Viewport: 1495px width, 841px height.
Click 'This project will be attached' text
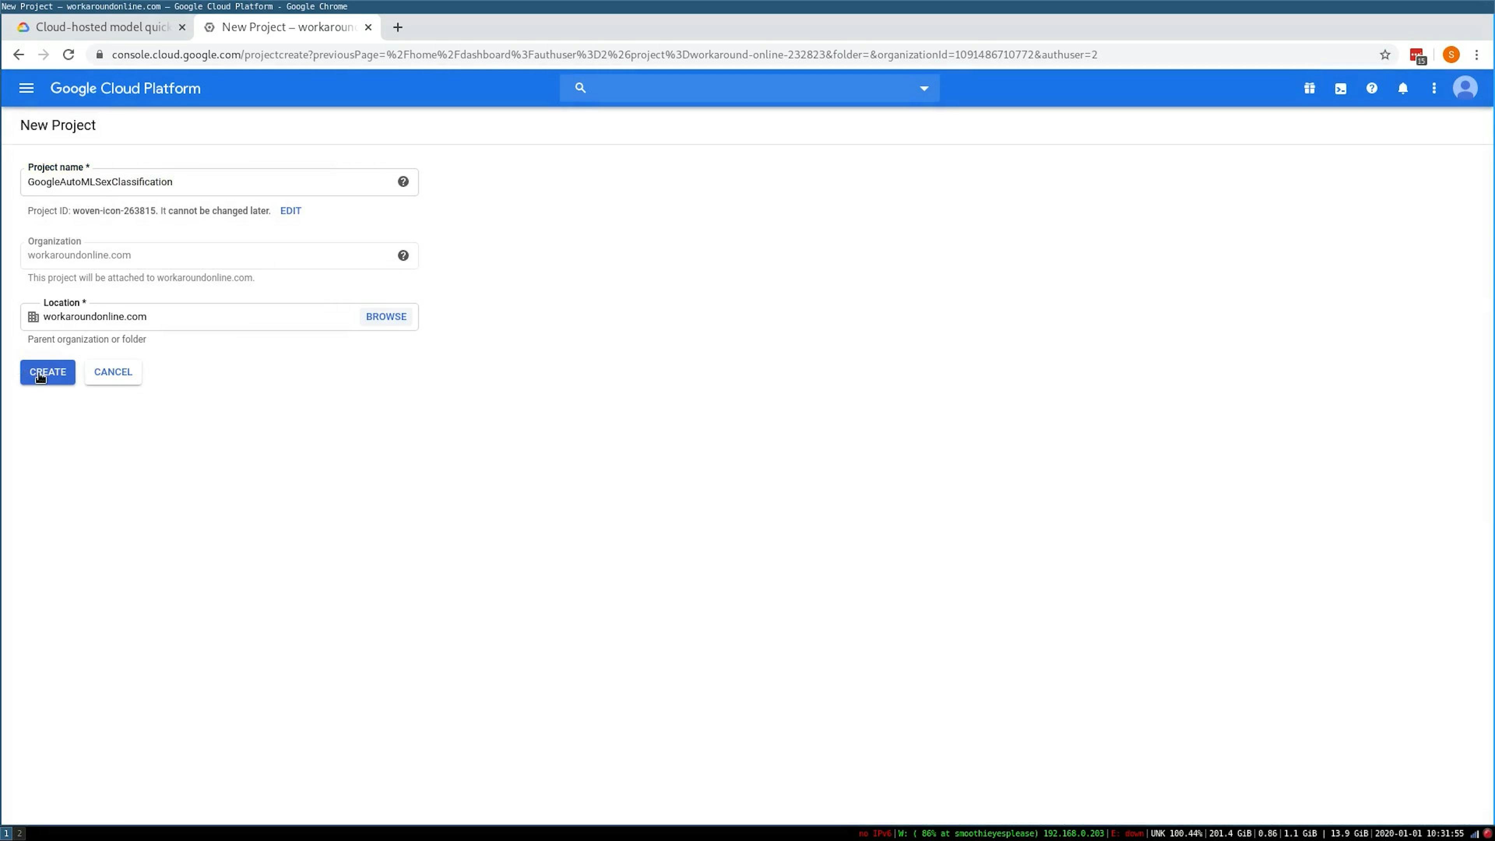coord(141,278)
